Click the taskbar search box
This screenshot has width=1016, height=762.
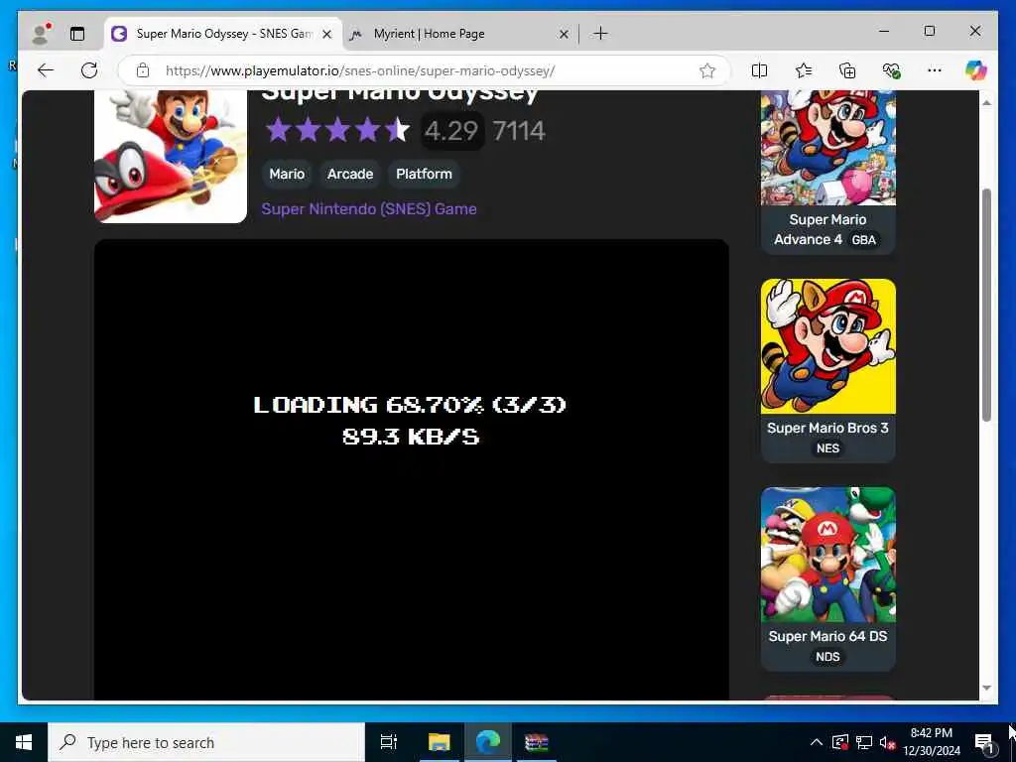point(206,742)
